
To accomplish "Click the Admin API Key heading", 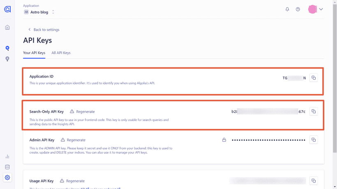I will (42, 140).
